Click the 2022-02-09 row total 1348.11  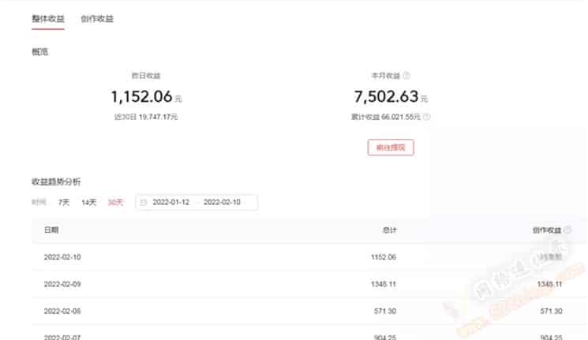tap(384, 284)
